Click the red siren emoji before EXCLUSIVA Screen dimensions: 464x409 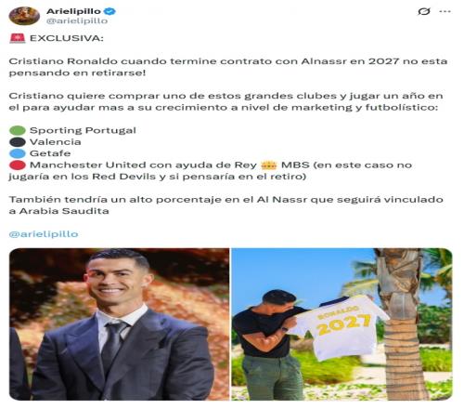point(18,38)
